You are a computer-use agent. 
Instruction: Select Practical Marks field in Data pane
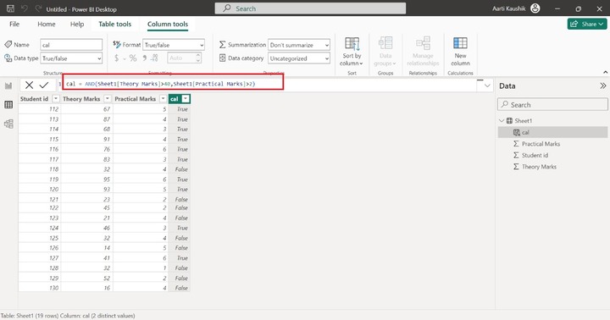(541, 144)
